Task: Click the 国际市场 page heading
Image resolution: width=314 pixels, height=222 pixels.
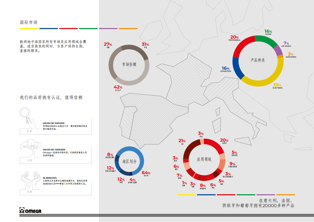Action: click(29, 22)
